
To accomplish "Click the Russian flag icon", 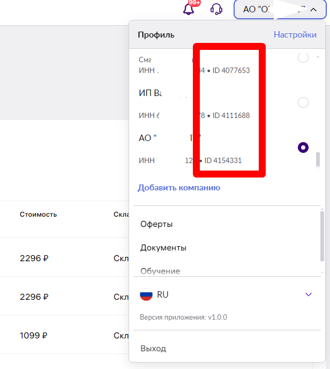I will point(146,294).
